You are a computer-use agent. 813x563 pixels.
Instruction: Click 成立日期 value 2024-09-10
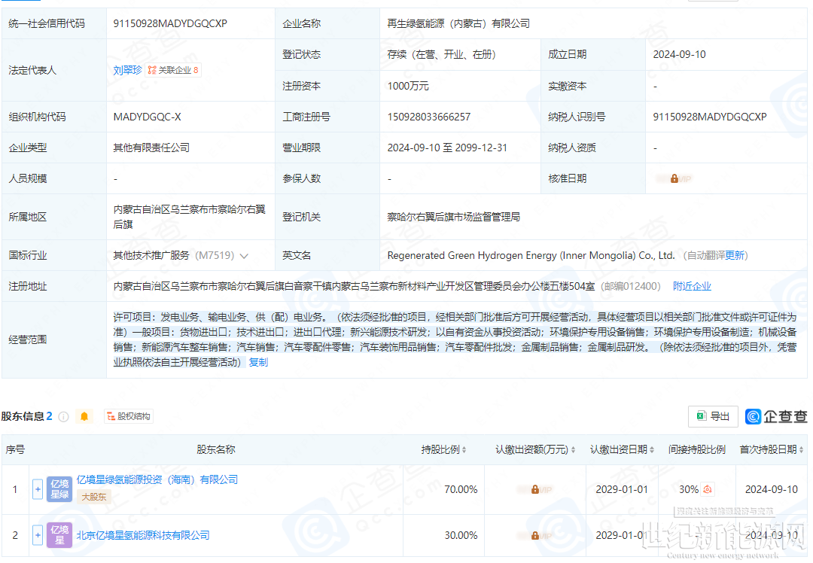coord(679,54)
